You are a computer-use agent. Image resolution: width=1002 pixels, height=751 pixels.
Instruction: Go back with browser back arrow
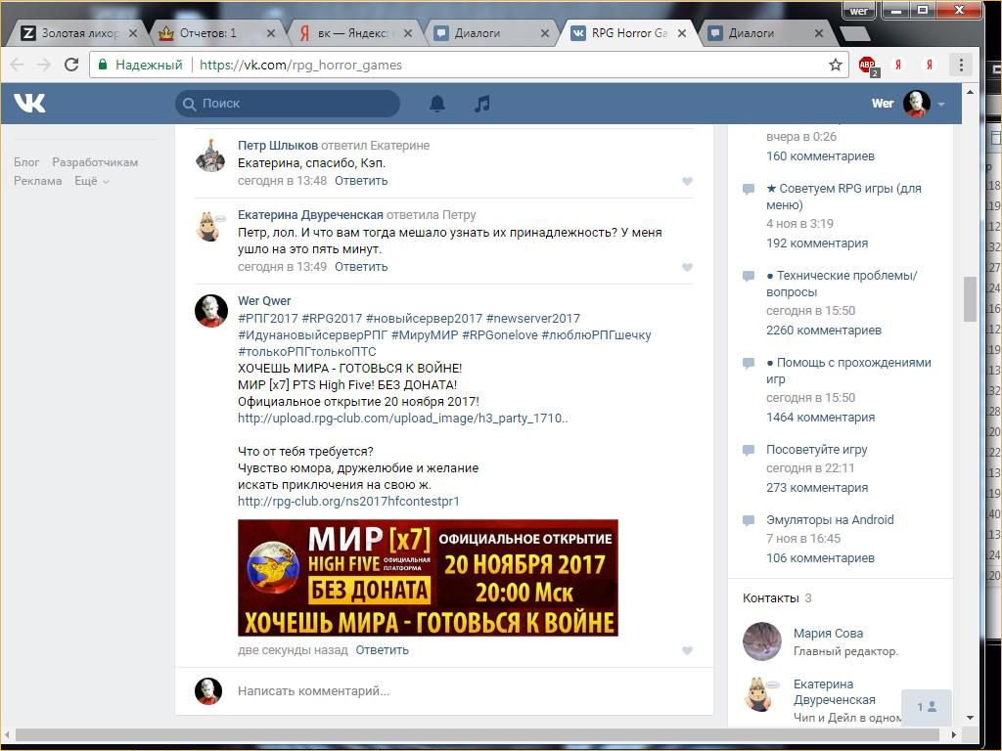click(x=17, y=65)
